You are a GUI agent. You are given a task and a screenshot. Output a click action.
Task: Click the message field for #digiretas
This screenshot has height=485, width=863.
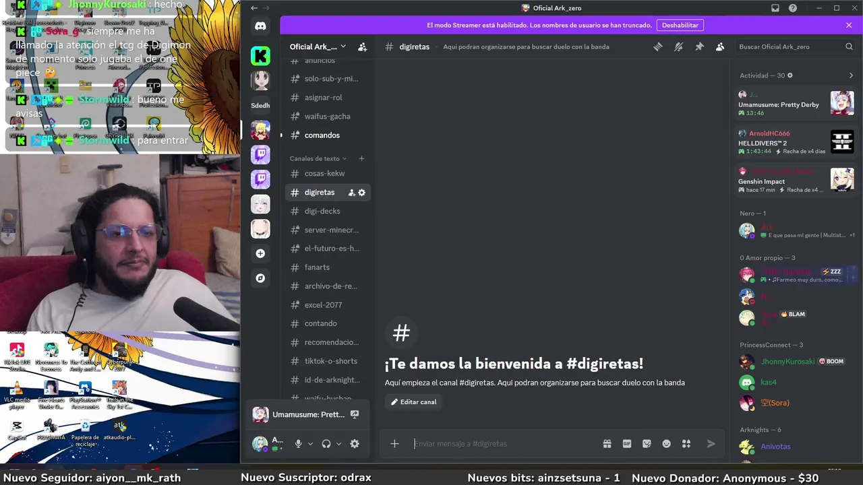pyautogui.click(x=506, y=444)
